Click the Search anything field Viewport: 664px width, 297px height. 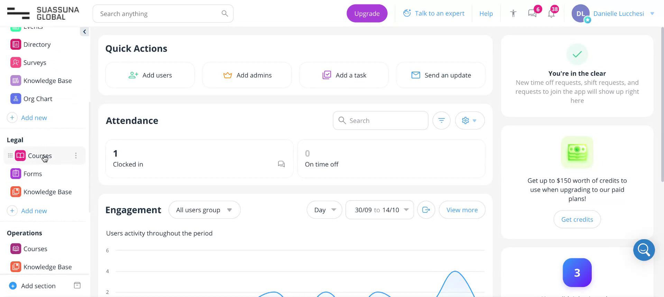coord(163,13)
